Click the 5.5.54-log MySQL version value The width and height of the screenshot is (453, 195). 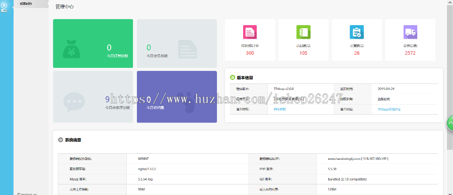[145, 179]
